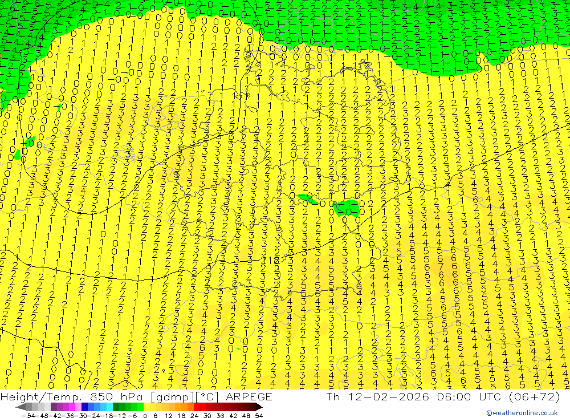Click the dark purple swatch at -42
This screenshot has height=418, width=570.
coord(54,407)
